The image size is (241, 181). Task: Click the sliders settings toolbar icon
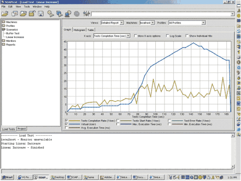[85, 14]
